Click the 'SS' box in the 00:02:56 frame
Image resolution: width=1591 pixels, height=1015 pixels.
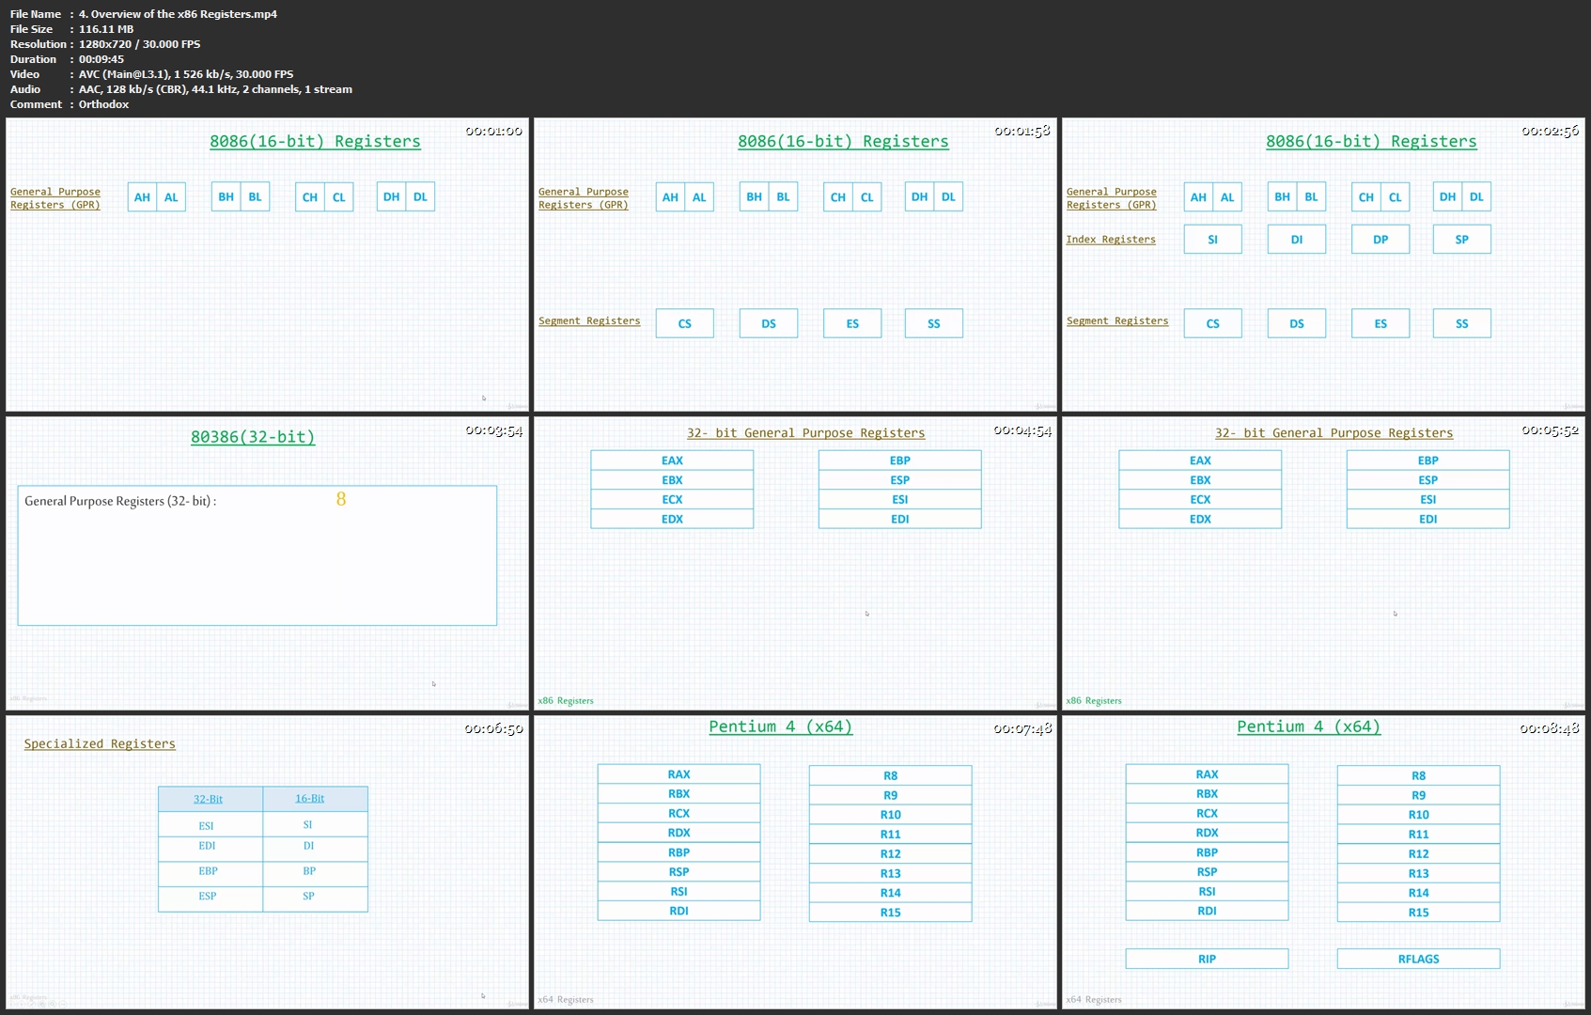pos(1462,323)
